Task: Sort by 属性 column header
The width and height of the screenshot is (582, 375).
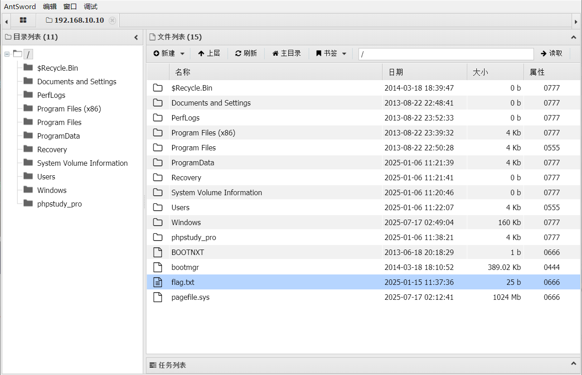Action: tap(552, 72)
